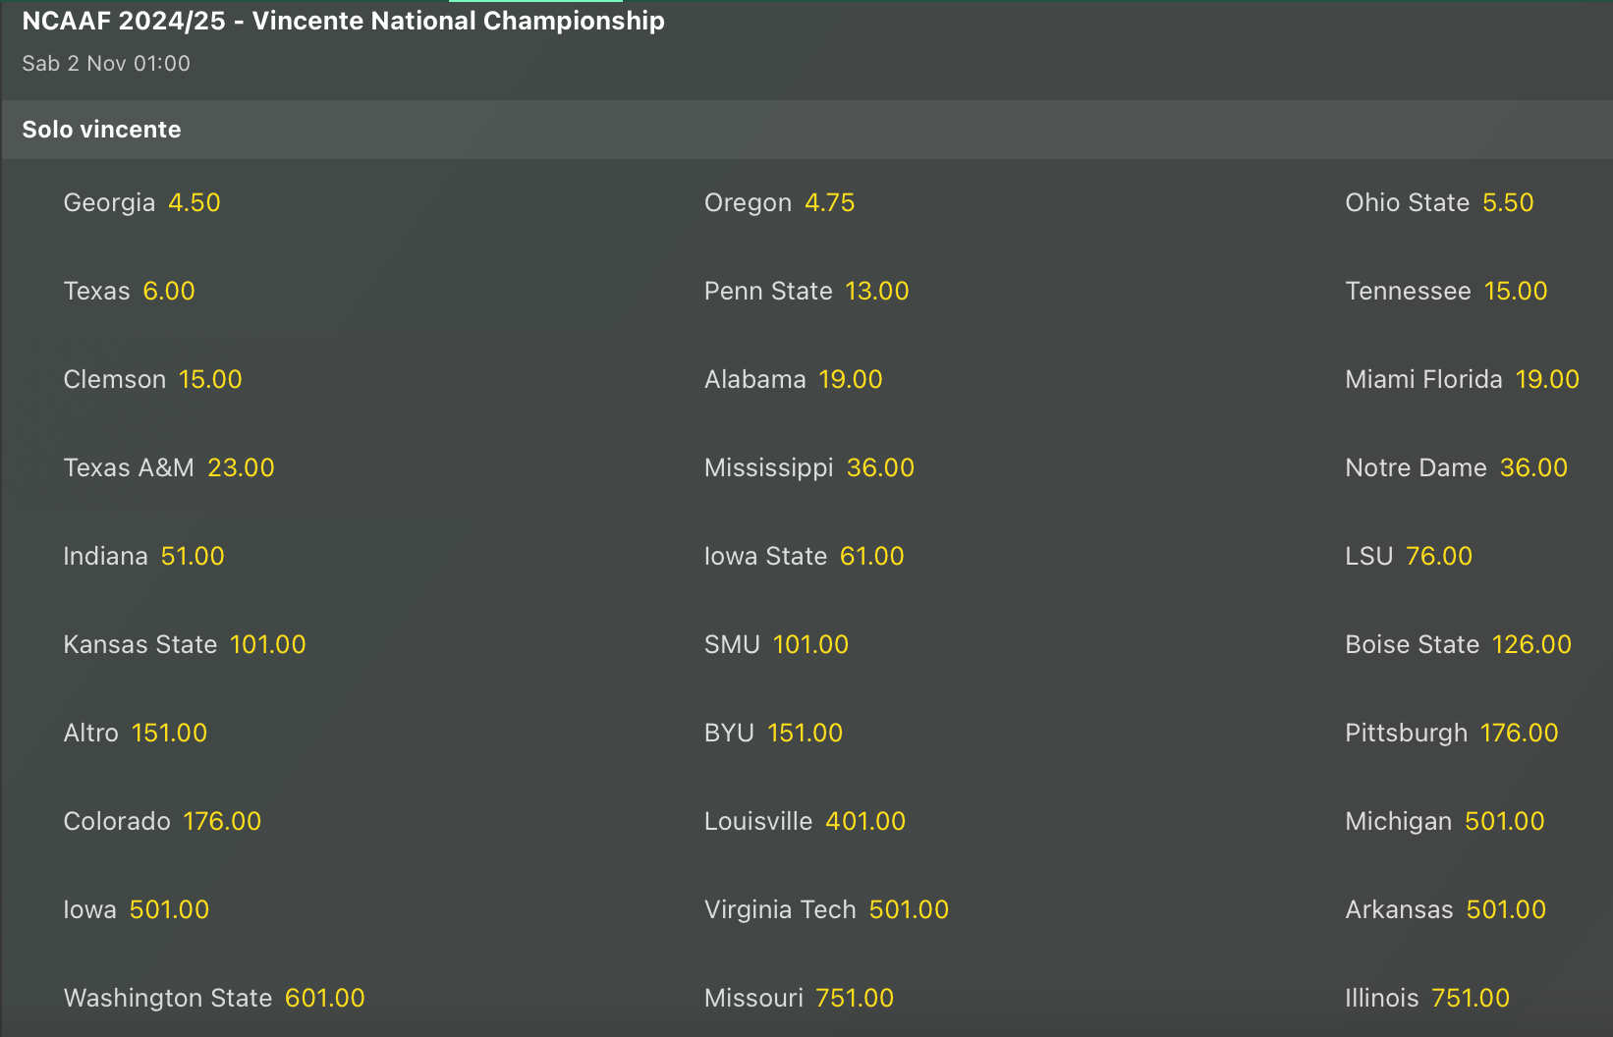Select the Altro option at 151.00
The image size is (1613, 1037).
point(135,733)
